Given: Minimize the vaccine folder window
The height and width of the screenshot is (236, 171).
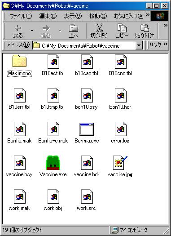Looking at the screenshot, I should [149, 6].
